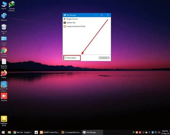The height and width of the screenshot is (135, 170).
Task: Select Google Chrome in Task Manager list
Action: tap(87, 19)
